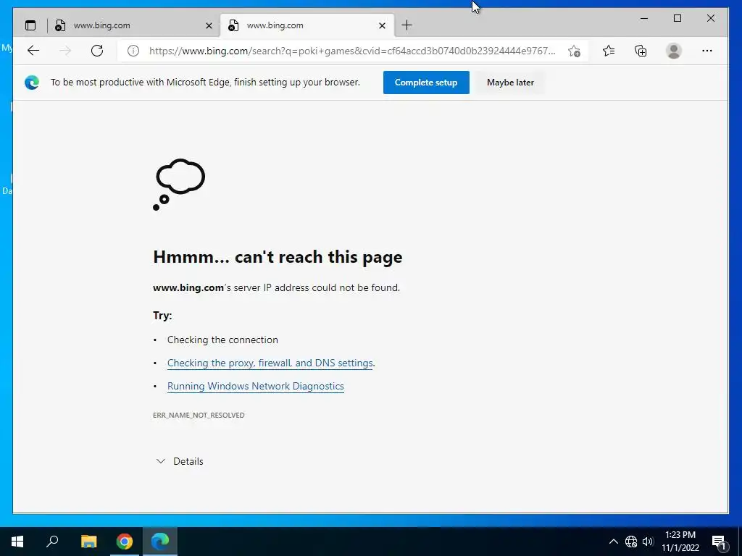
Task: Go back to the previous page
Action: (x=33, y=51)
